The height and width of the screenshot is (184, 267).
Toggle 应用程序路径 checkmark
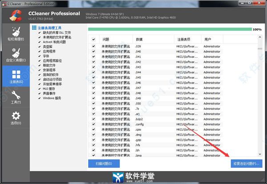(40, 61)
